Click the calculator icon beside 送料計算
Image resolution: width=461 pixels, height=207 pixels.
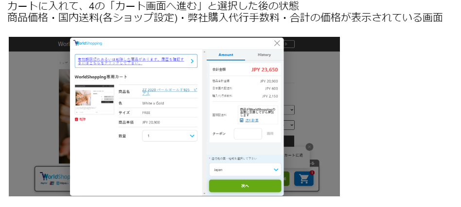(x=242, y=120)
